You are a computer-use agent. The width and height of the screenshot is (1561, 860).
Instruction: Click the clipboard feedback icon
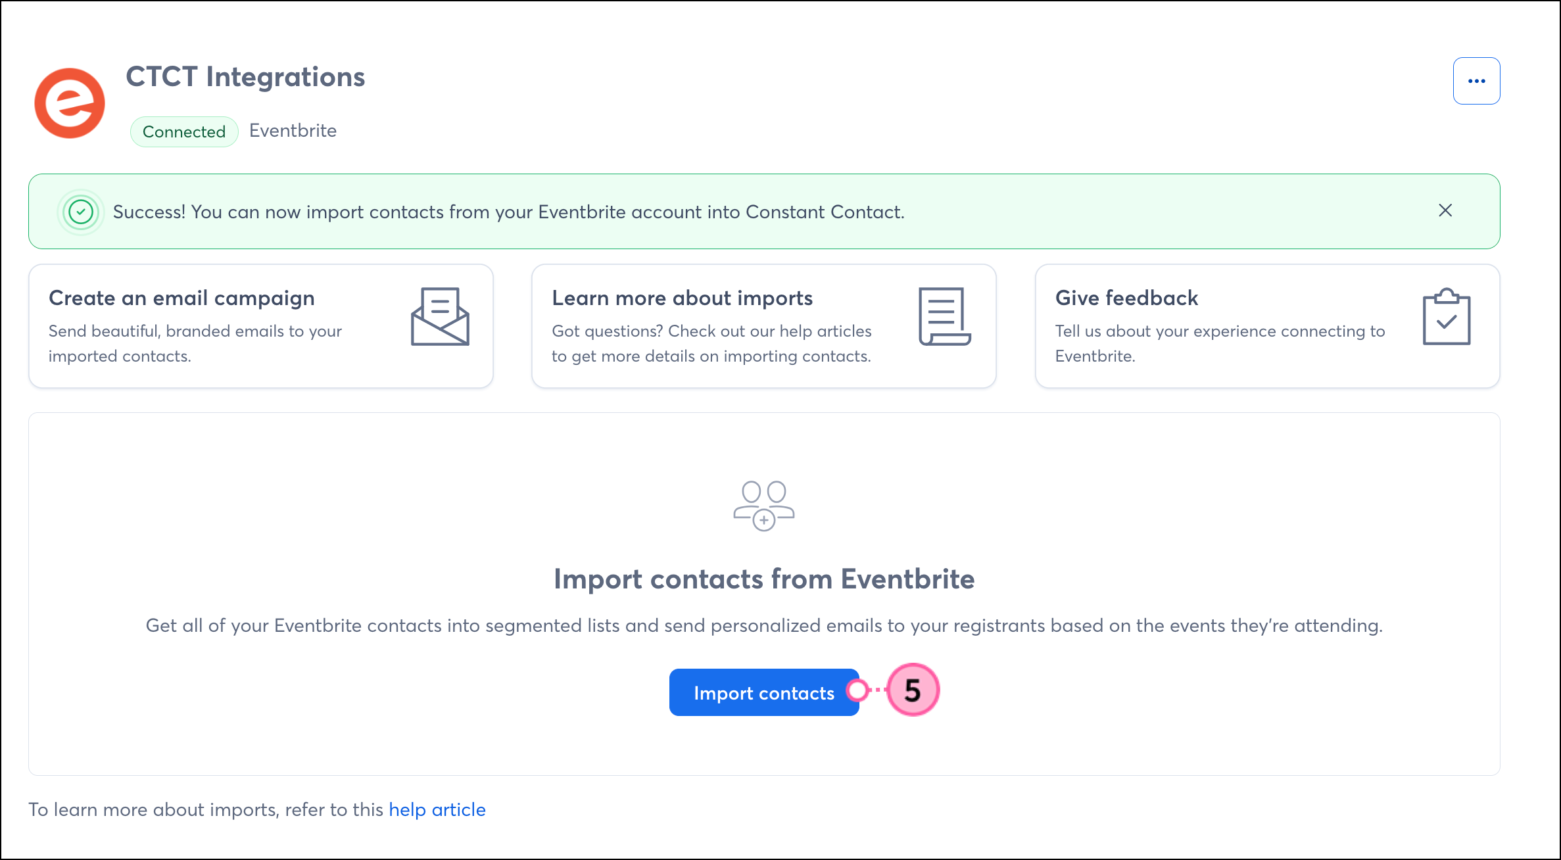1446,317
